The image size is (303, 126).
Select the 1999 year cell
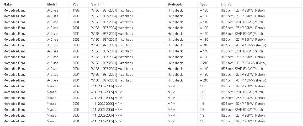[x=76, y=10]
